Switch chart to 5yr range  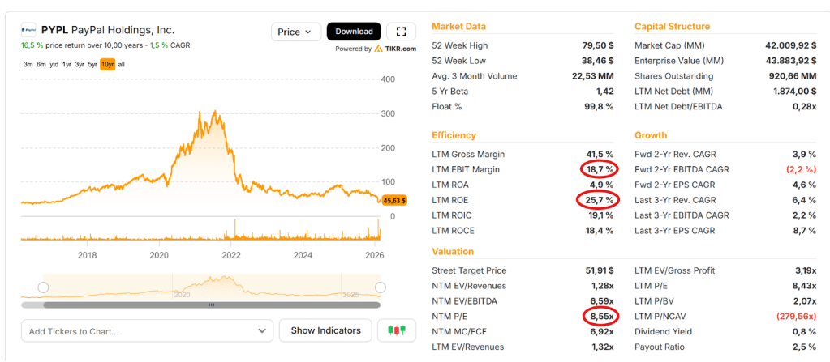[x=92, y=65]
